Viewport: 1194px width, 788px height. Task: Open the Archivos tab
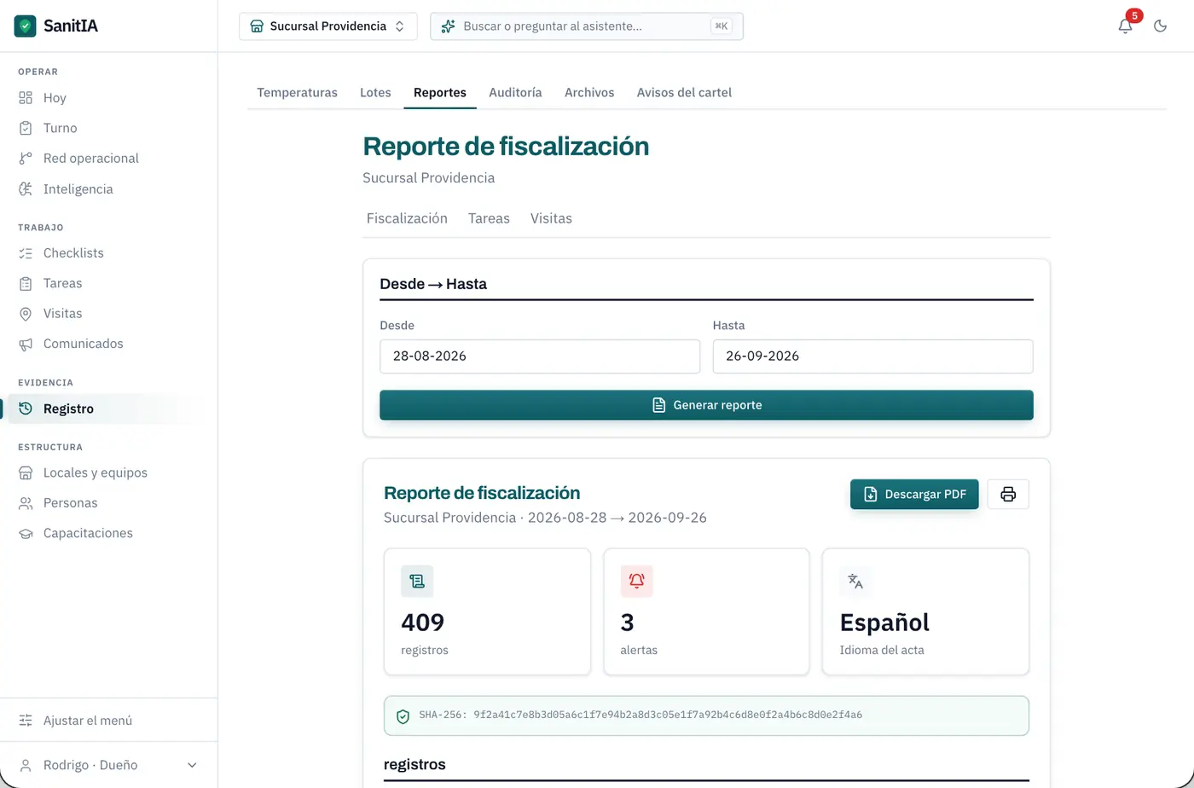589,92
